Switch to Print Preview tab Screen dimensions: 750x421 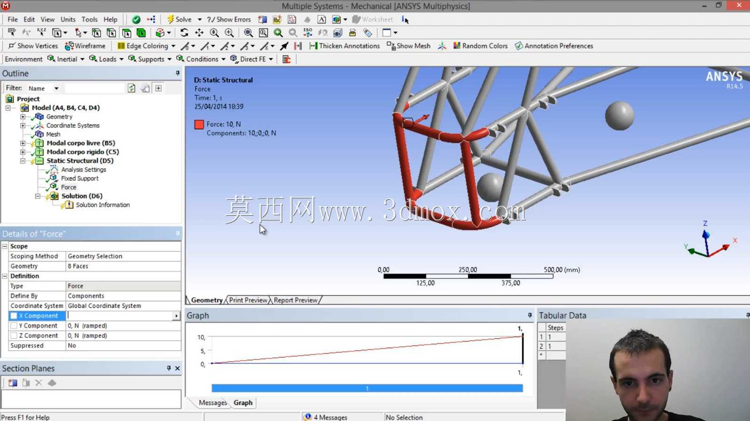(x=248, y=300)
